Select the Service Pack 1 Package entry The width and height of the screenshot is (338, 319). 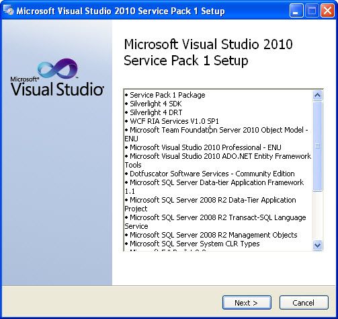[x=165, y=95]
